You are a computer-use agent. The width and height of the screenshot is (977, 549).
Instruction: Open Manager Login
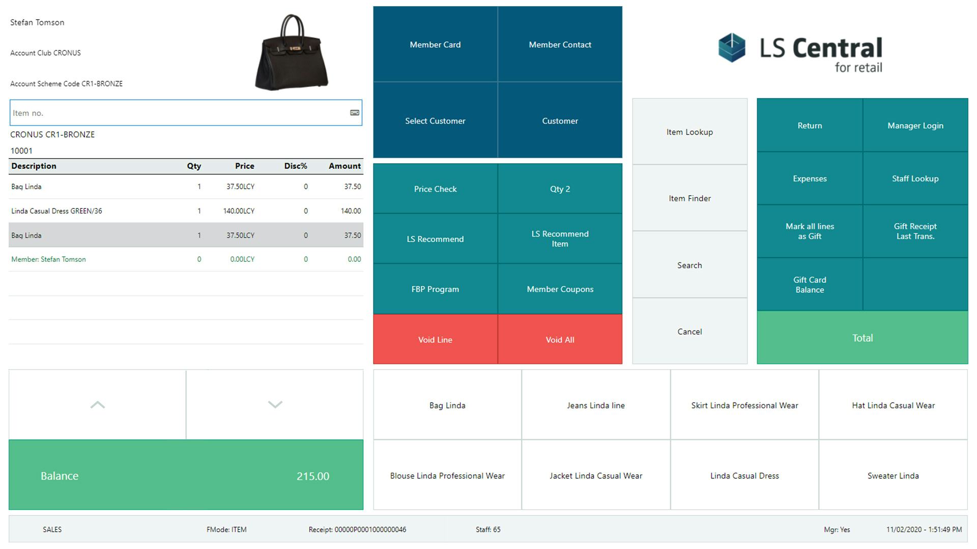[915, 126]
